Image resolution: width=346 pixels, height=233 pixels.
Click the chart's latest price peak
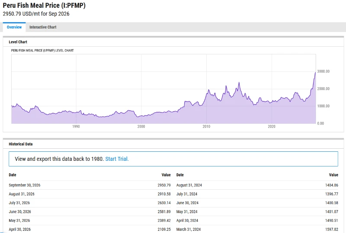pyautogui.click(x=315, y=73)
